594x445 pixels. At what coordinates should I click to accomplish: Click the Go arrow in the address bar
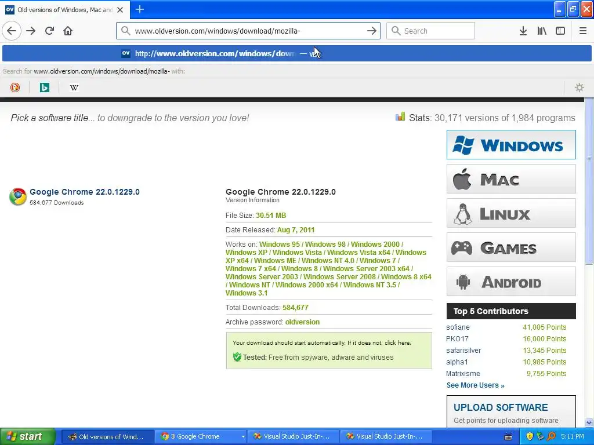372,31
